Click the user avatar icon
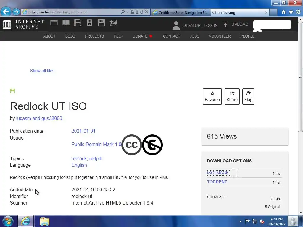 point(176,26)
